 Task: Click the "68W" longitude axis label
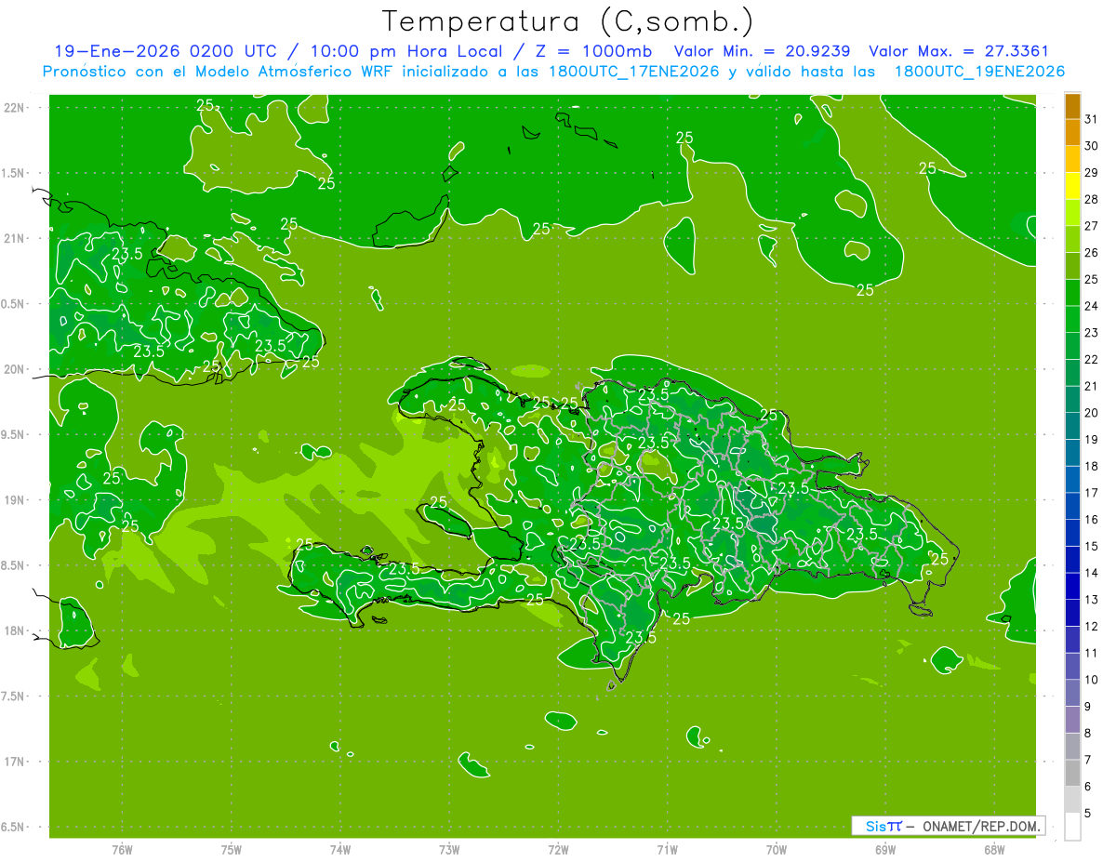pyautogui.click(x=994, y=850)
